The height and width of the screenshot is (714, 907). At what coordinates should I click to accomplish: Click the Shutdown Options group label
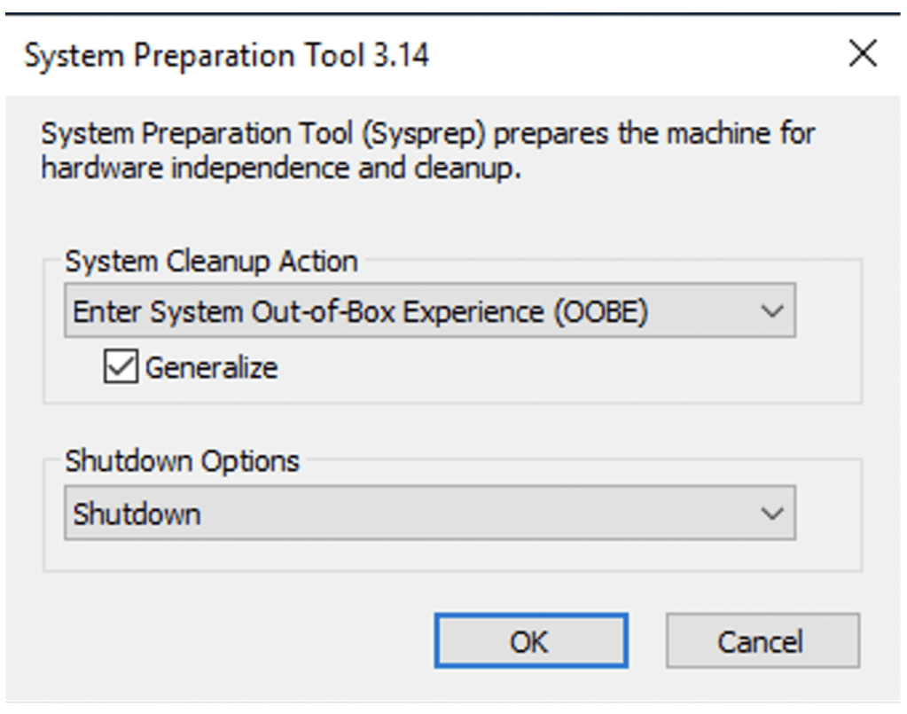tap(182, 461)
